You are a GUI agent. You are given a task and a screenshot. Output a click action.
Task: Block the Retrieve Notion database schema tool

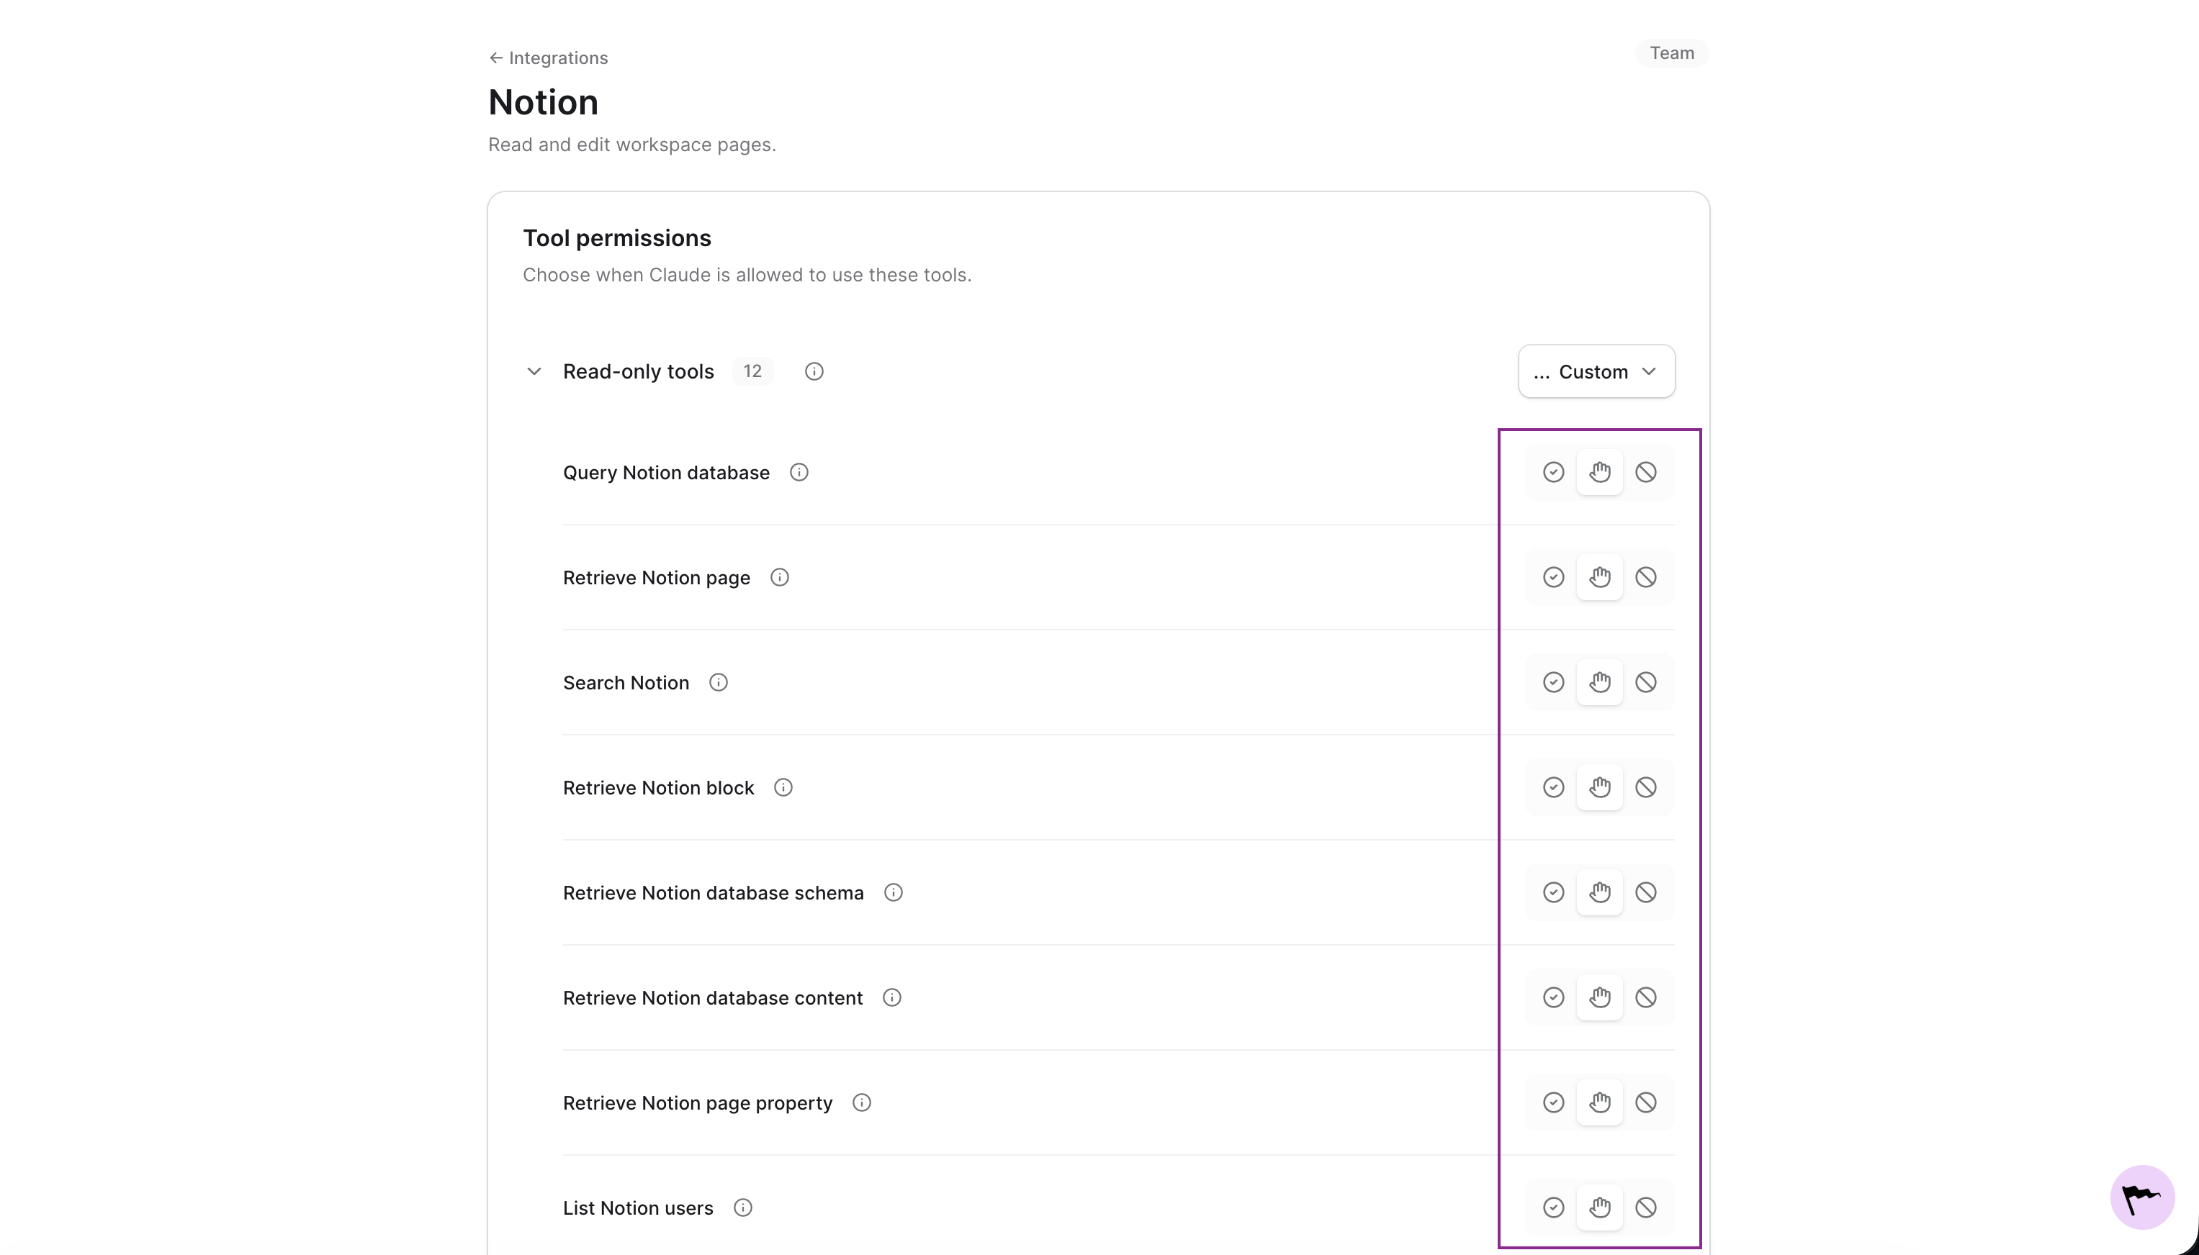1646,893
